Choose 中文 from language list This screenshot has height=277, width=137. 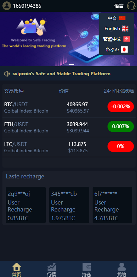[x=117, y=18]
